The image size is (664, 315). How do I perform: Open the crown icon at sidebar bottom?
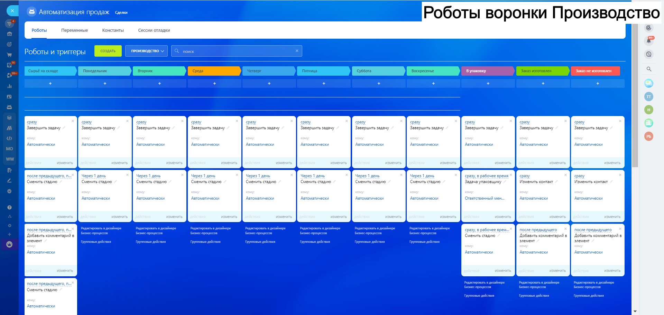[9, 245]
